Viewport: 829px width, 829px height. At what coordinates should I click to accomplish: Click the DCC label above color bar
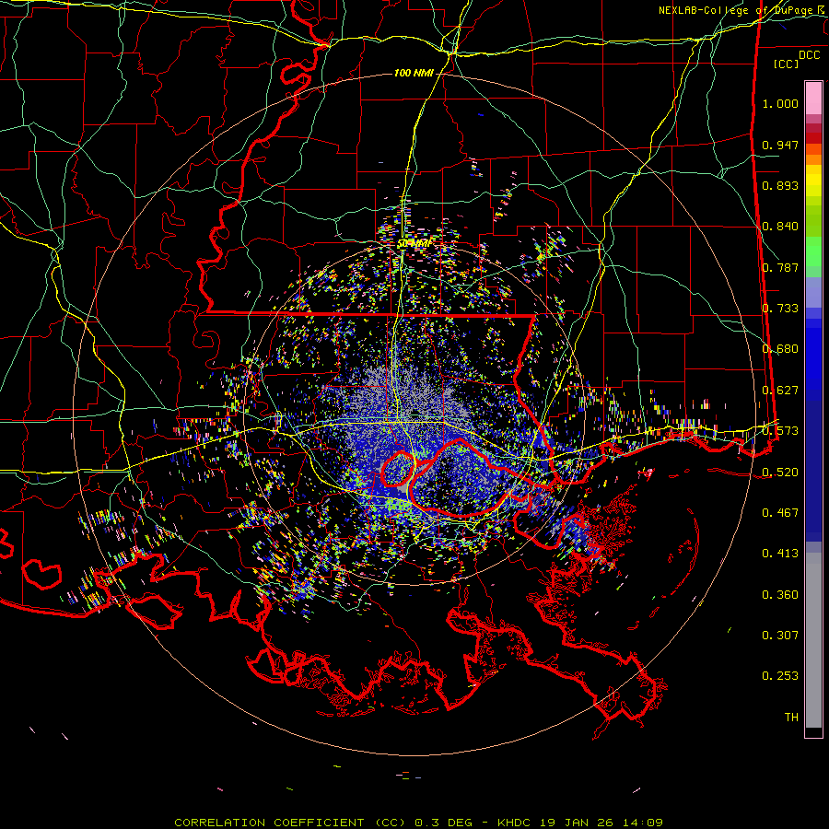click(x=809, y=55)
